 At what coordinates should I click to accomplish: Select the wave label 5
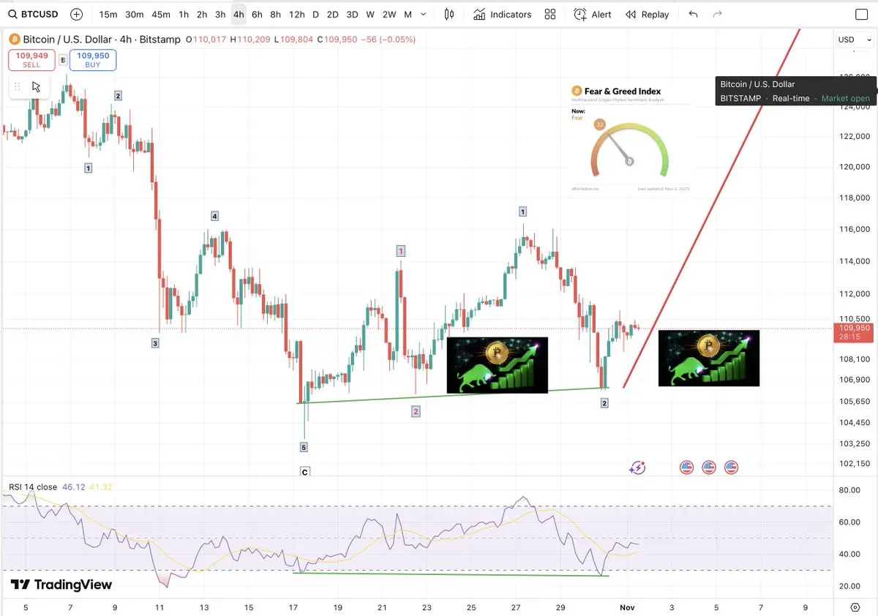click(x=304, y=447)
